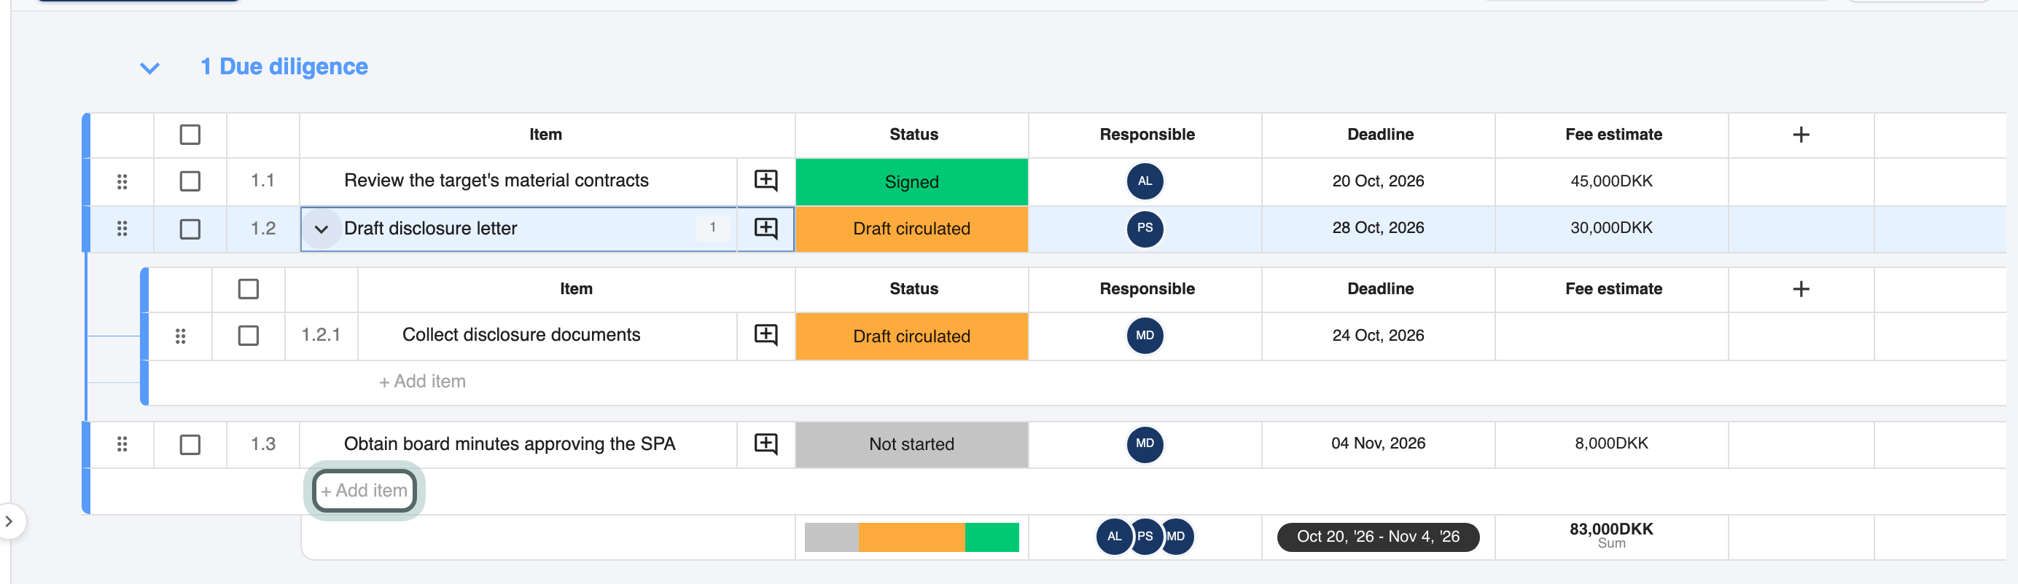Open comment icon for item 1.1
Image resolution: width=2018 pixels, height=584 pixels.
[x=765, y=181]
